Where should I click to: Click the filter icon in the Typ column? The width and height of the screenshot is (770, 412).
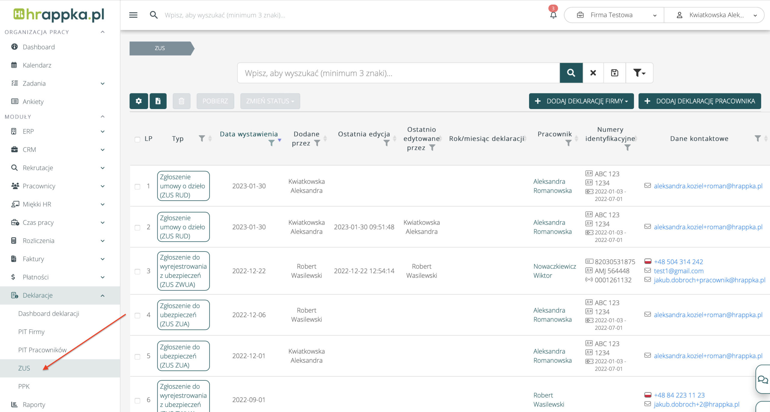[x=202, y=138]
